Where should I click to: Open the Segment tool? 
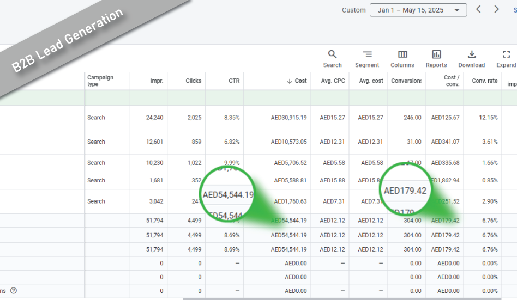(367, 55)
